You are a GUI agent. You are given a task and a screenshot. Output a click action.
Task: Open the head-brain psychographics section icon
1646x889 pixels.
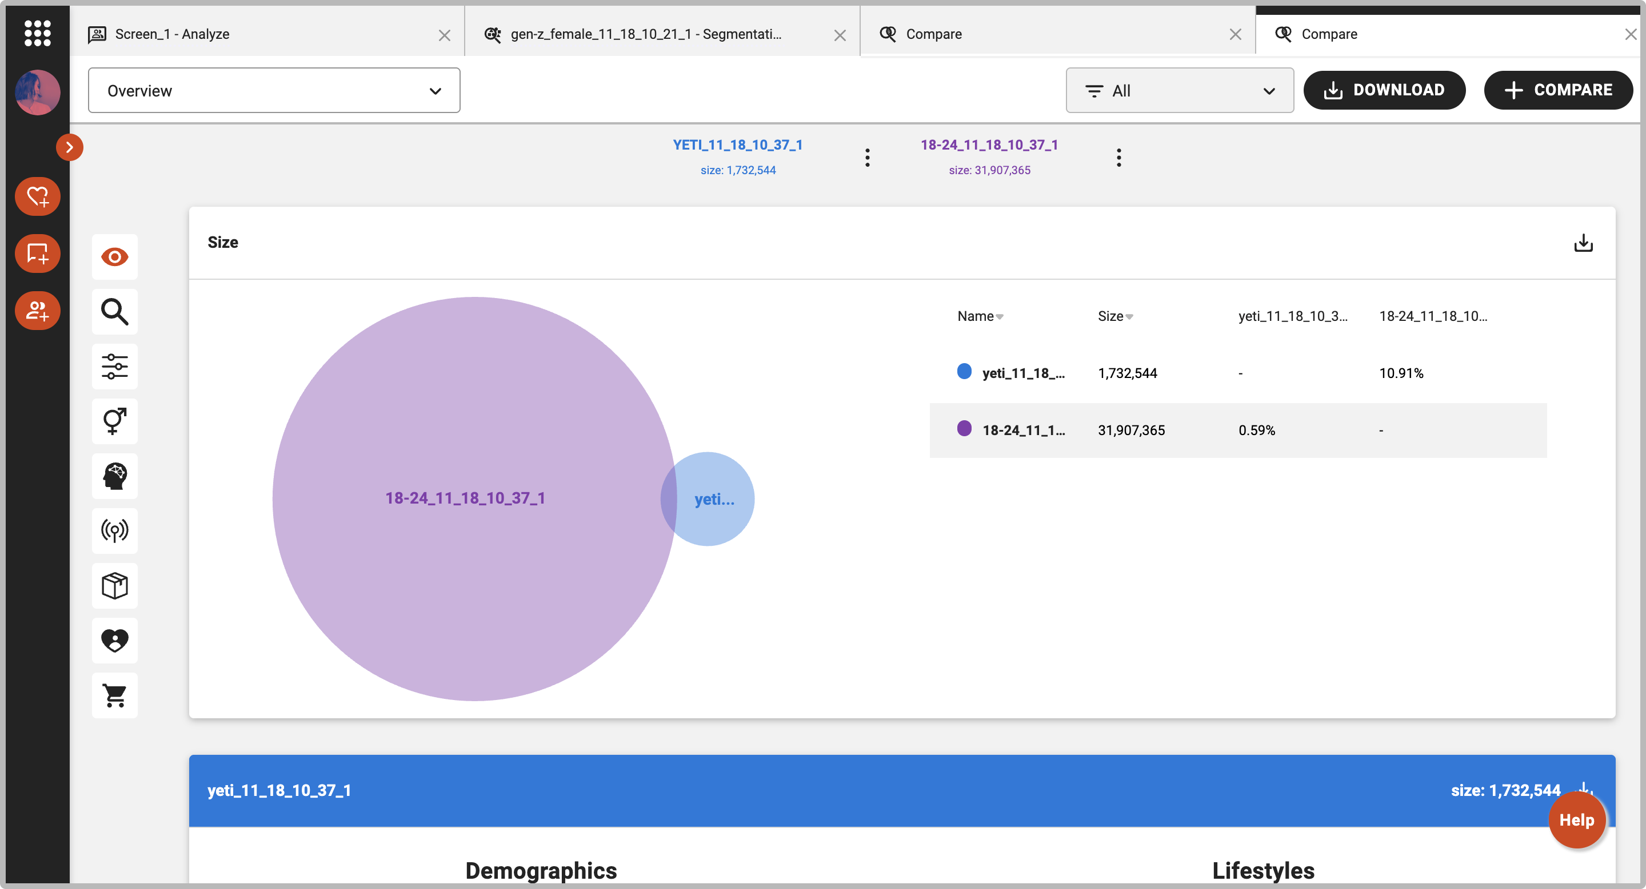[114, 476]
